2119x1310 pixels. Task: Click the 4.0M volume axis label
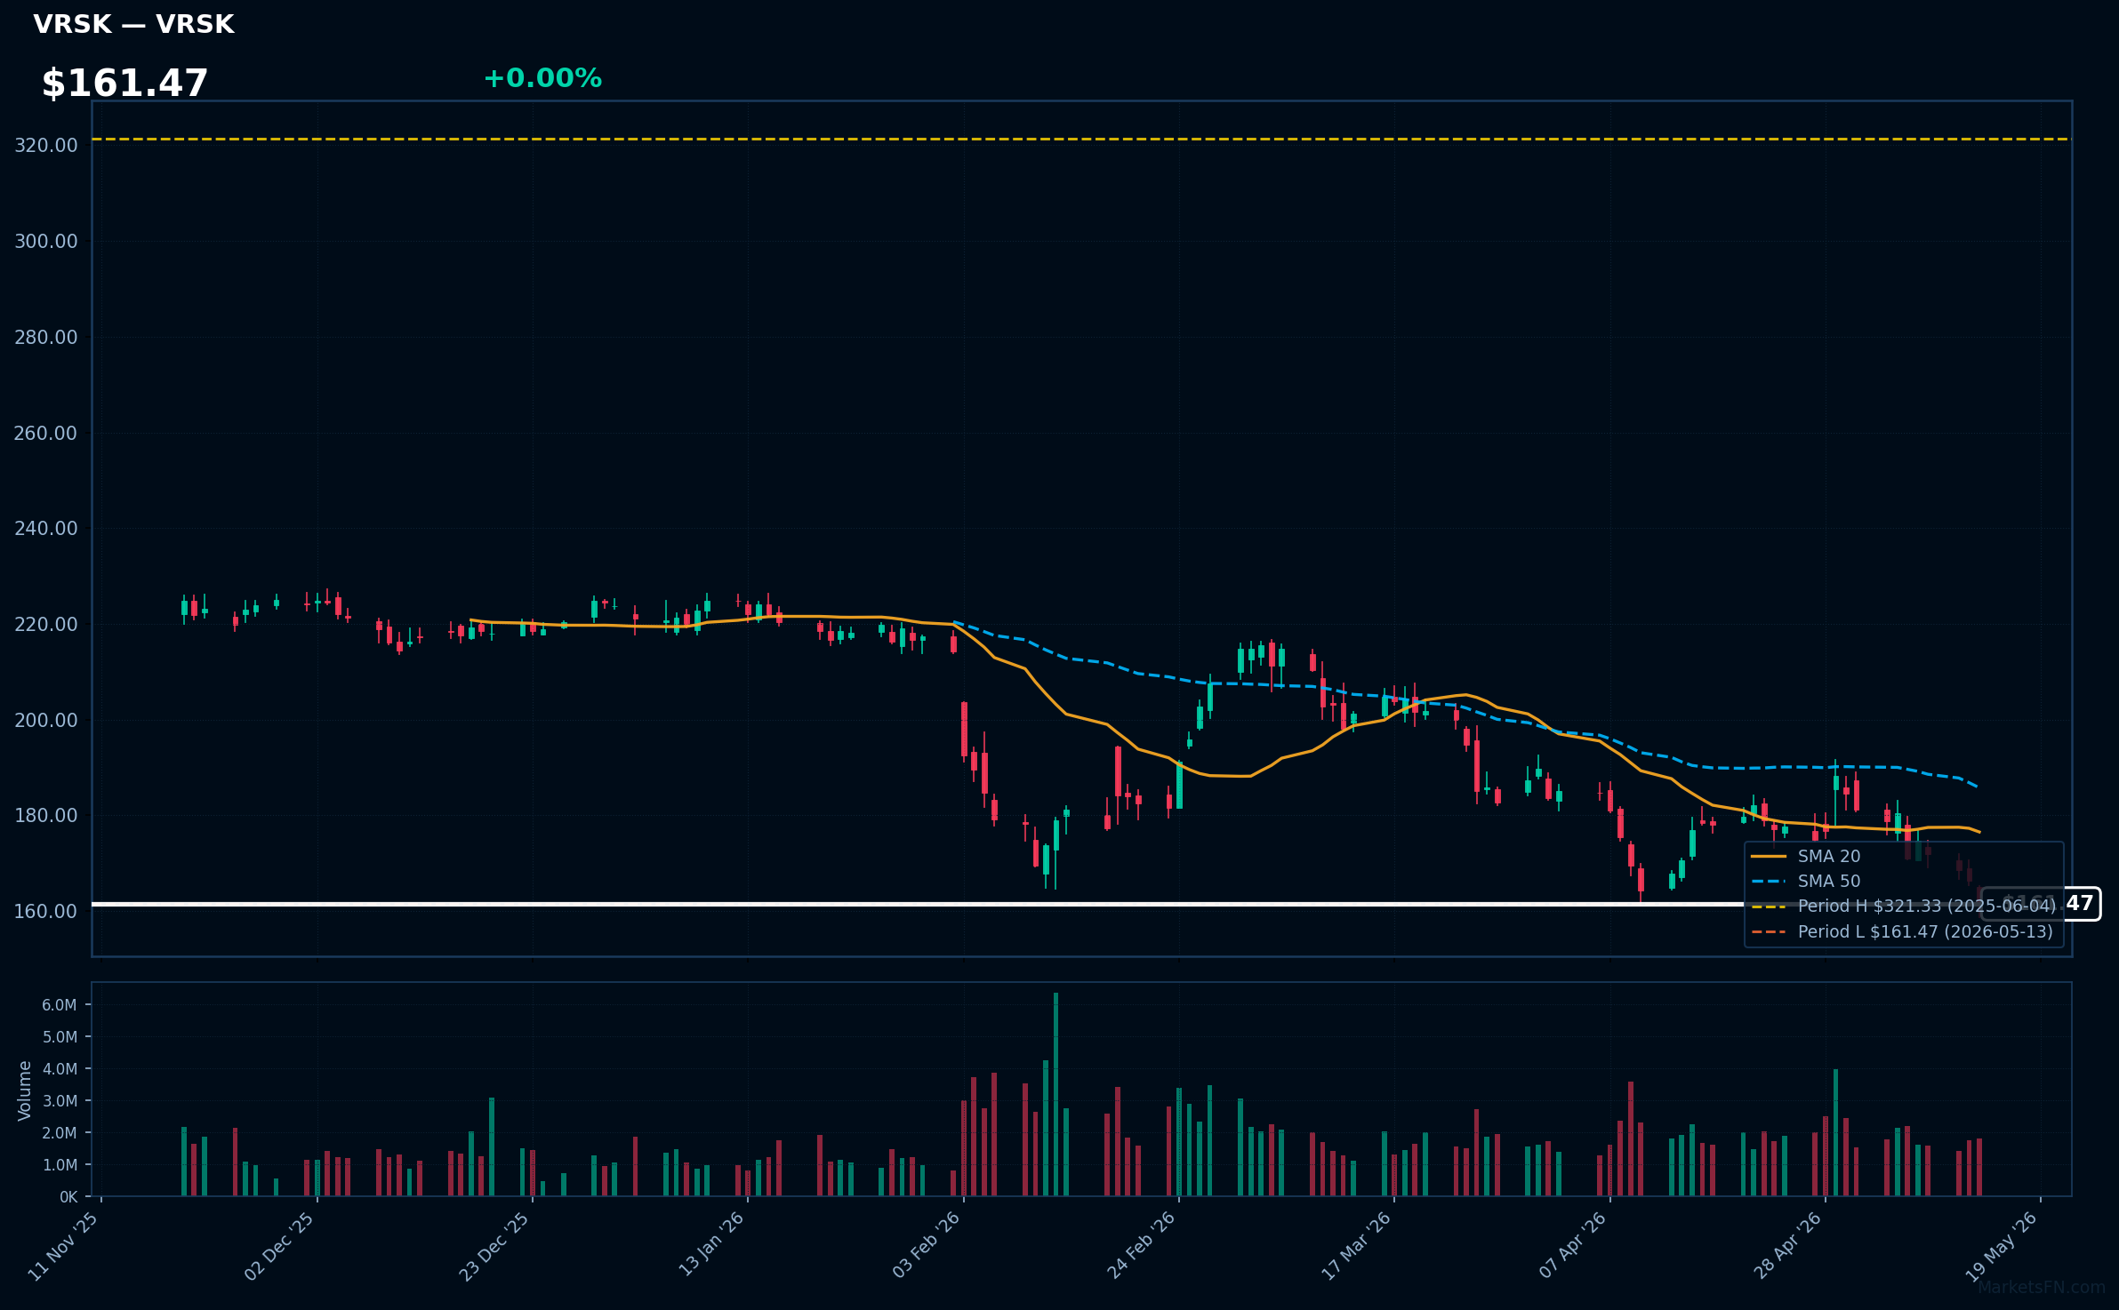click(60, 1069)
